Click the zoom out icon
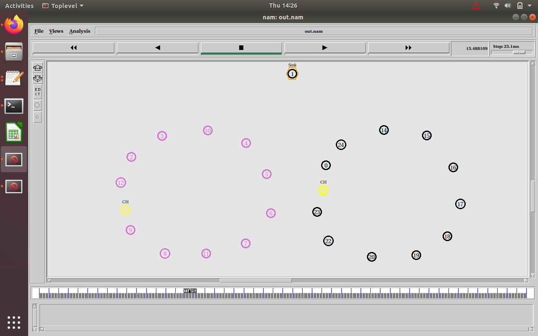The height and width of the screenshot is (336, 538). tap(37, 79)
